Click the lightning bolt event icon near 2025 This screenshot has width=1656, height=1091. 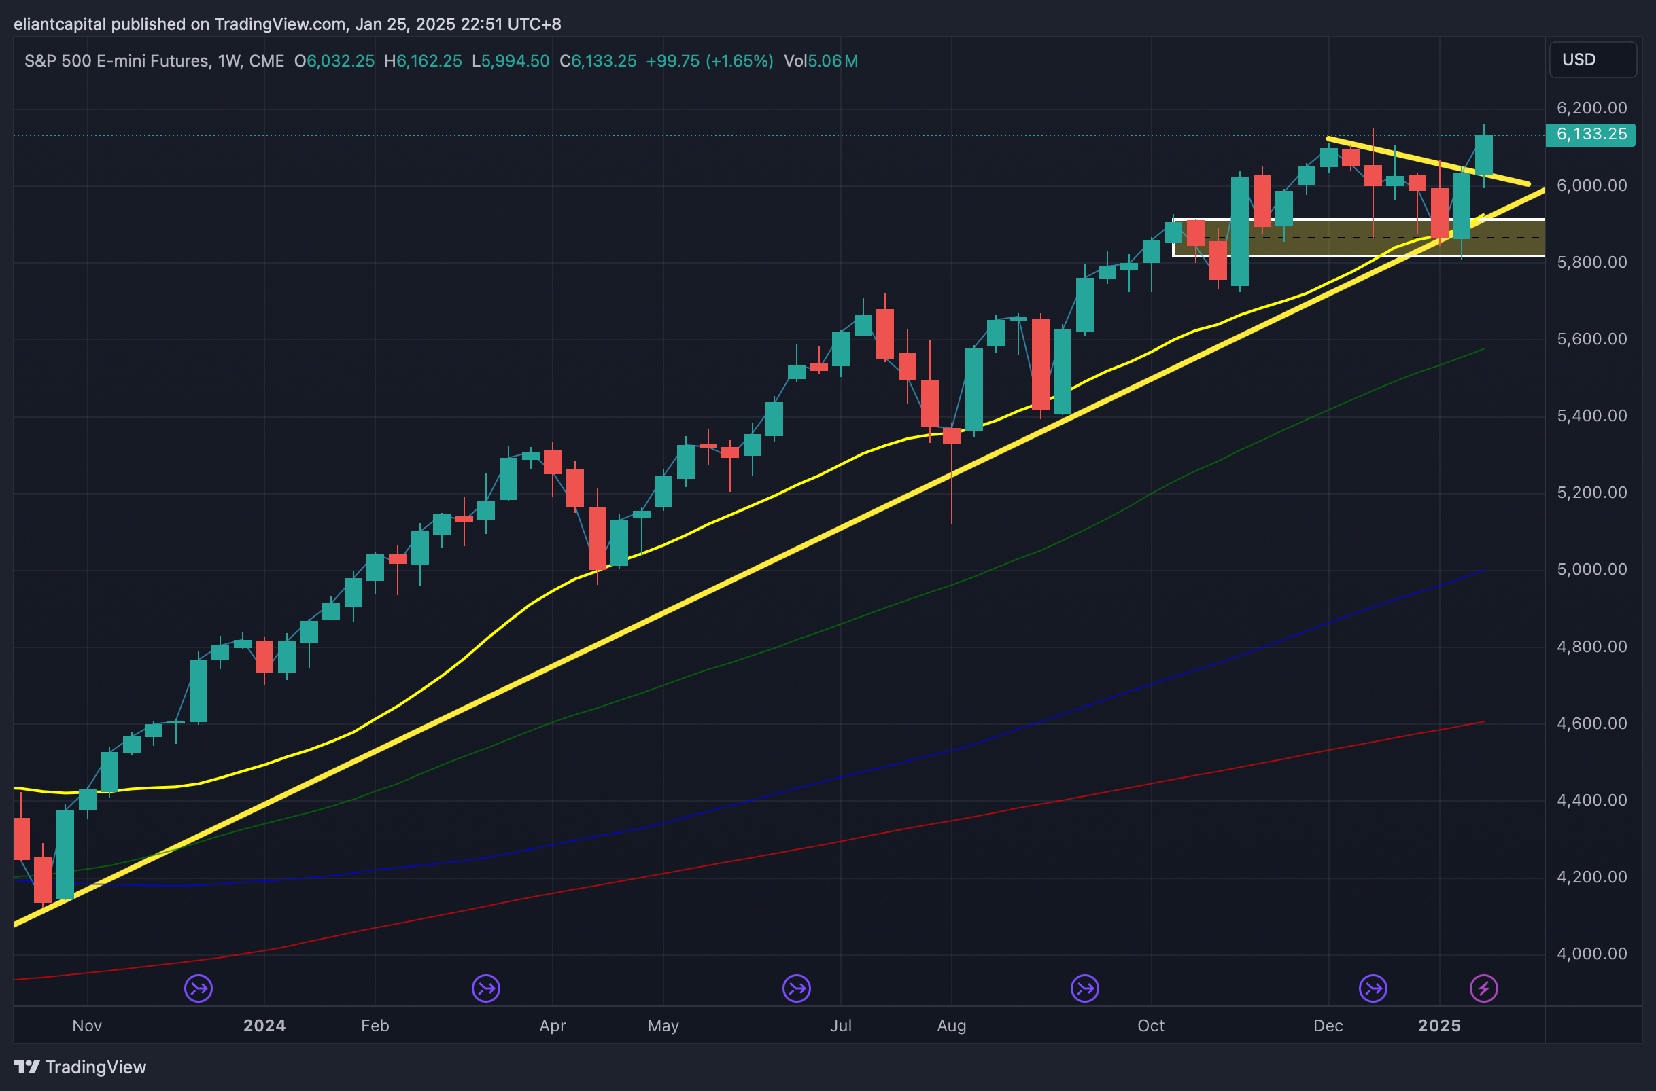(x=1483, y=988)
